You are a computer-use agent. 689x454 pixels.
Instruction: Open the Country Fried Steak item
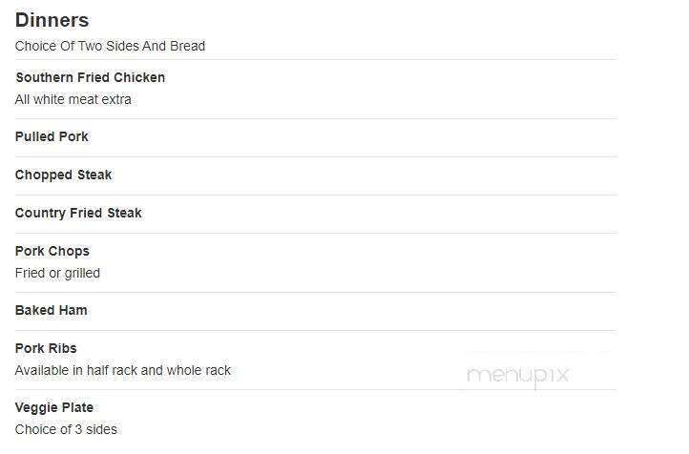[x=78, y=214]
